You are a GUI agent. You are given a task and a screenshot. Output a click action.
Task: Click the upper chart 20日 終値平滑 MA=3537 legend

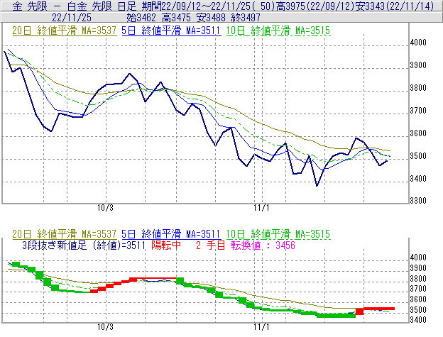(65, 31)
